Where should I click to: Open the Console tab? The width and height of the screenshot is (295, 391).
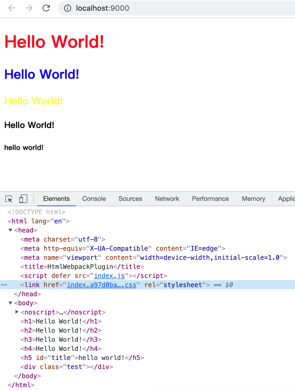[x=94, y=199]
